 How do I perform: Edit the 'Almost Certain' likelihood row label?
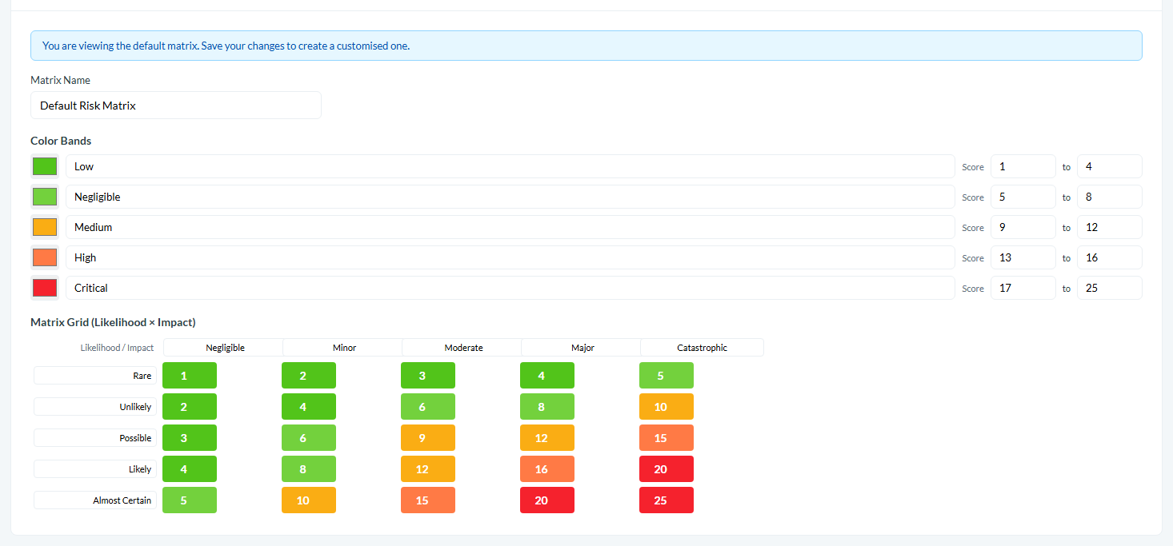tap(95, 500)
